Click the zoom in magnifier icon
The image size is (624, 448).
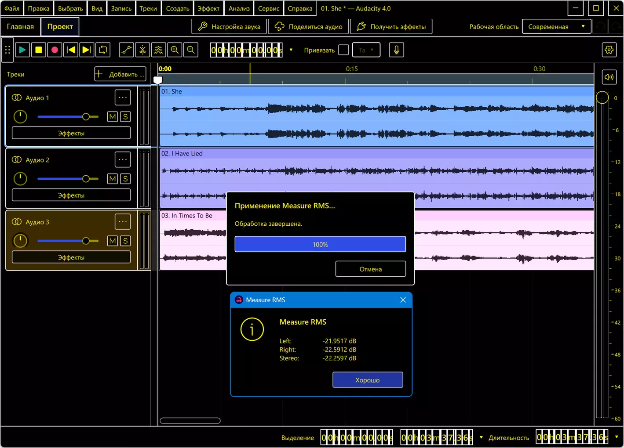175,50
